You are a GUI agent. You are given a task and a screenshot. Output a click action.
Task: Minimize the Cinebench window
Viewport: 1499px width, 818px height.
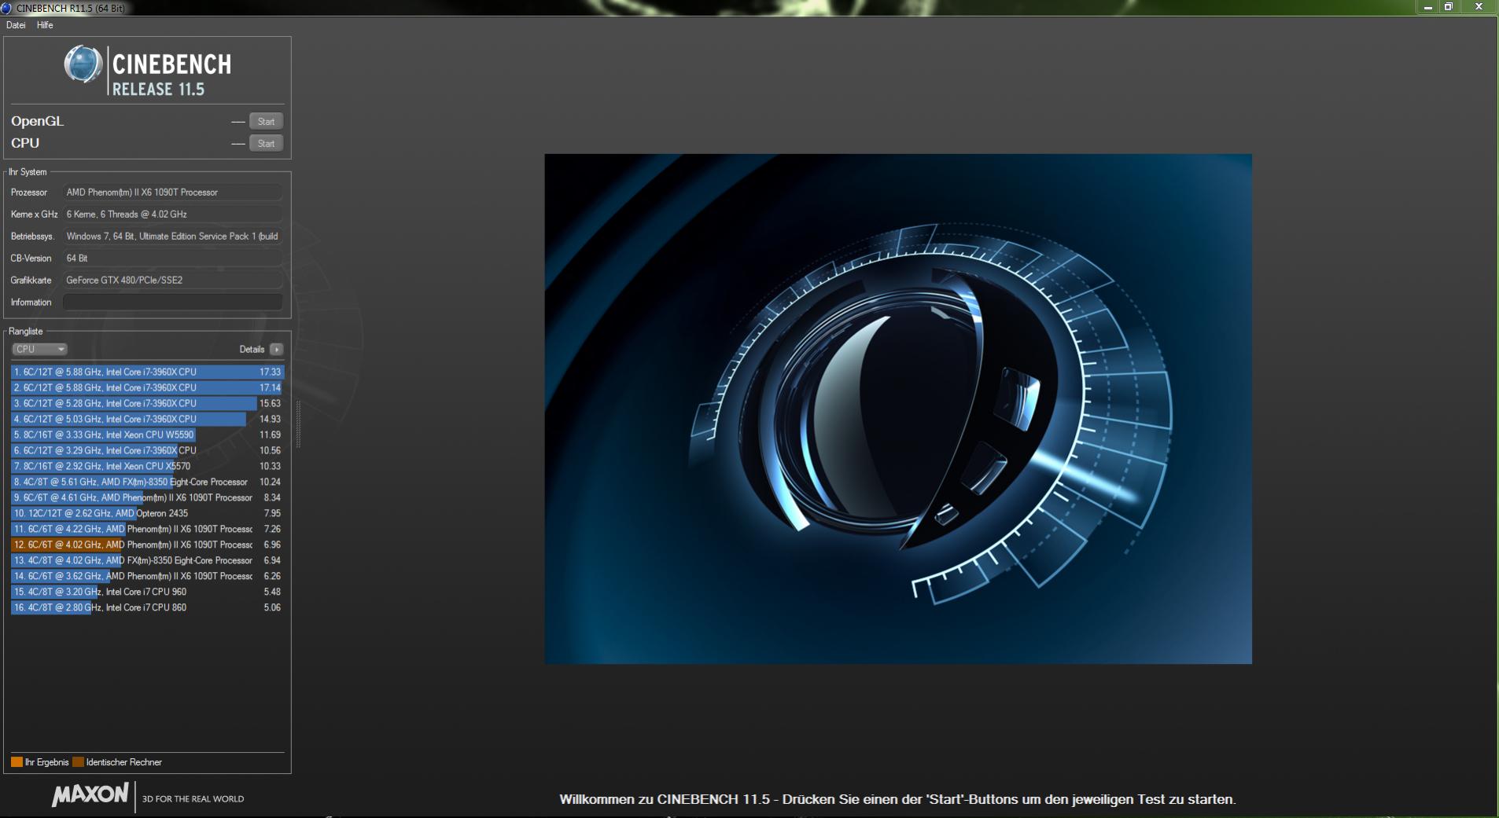[x=1428, y=7]
